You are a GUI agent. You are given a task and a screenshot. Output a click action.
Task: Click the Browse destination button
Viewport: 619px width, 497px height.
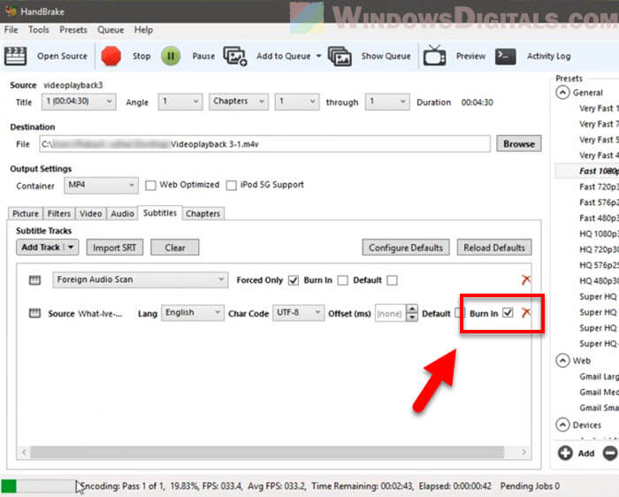(x=519, y=143)
